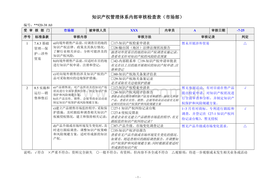Viewport: 276px width, 195px height.
Task: Click audit content d)产品升级或市场环境 paragraph
Action: click(x=80, y=132)
